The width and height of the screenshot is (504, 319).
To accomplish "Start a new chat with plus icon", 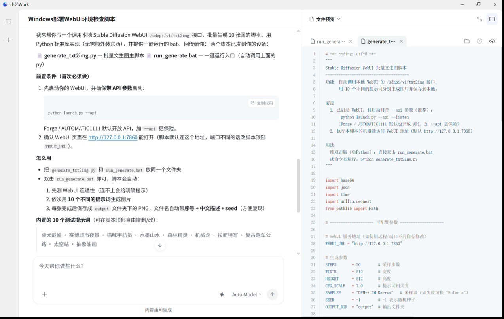I will pyautogui.click(x=8, y=40).
